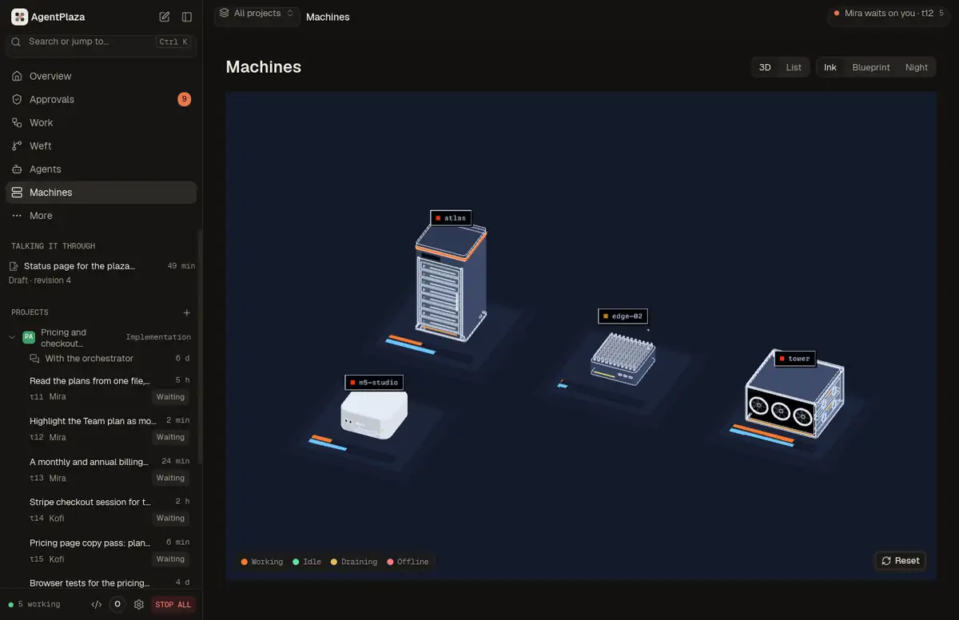The height and width of the screenshot is (620, 959).
Task: Open the Weft section
Action: (x=101, y=145)
